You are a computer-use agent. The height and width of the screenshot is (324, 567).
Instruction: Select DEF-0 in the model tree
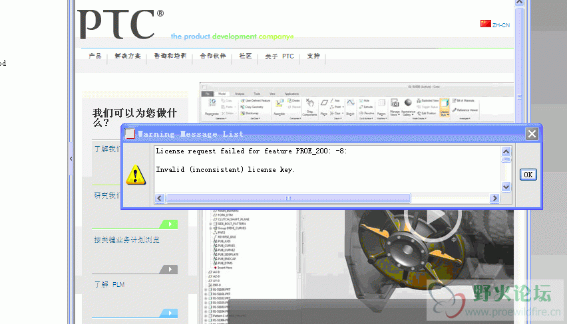216,285
